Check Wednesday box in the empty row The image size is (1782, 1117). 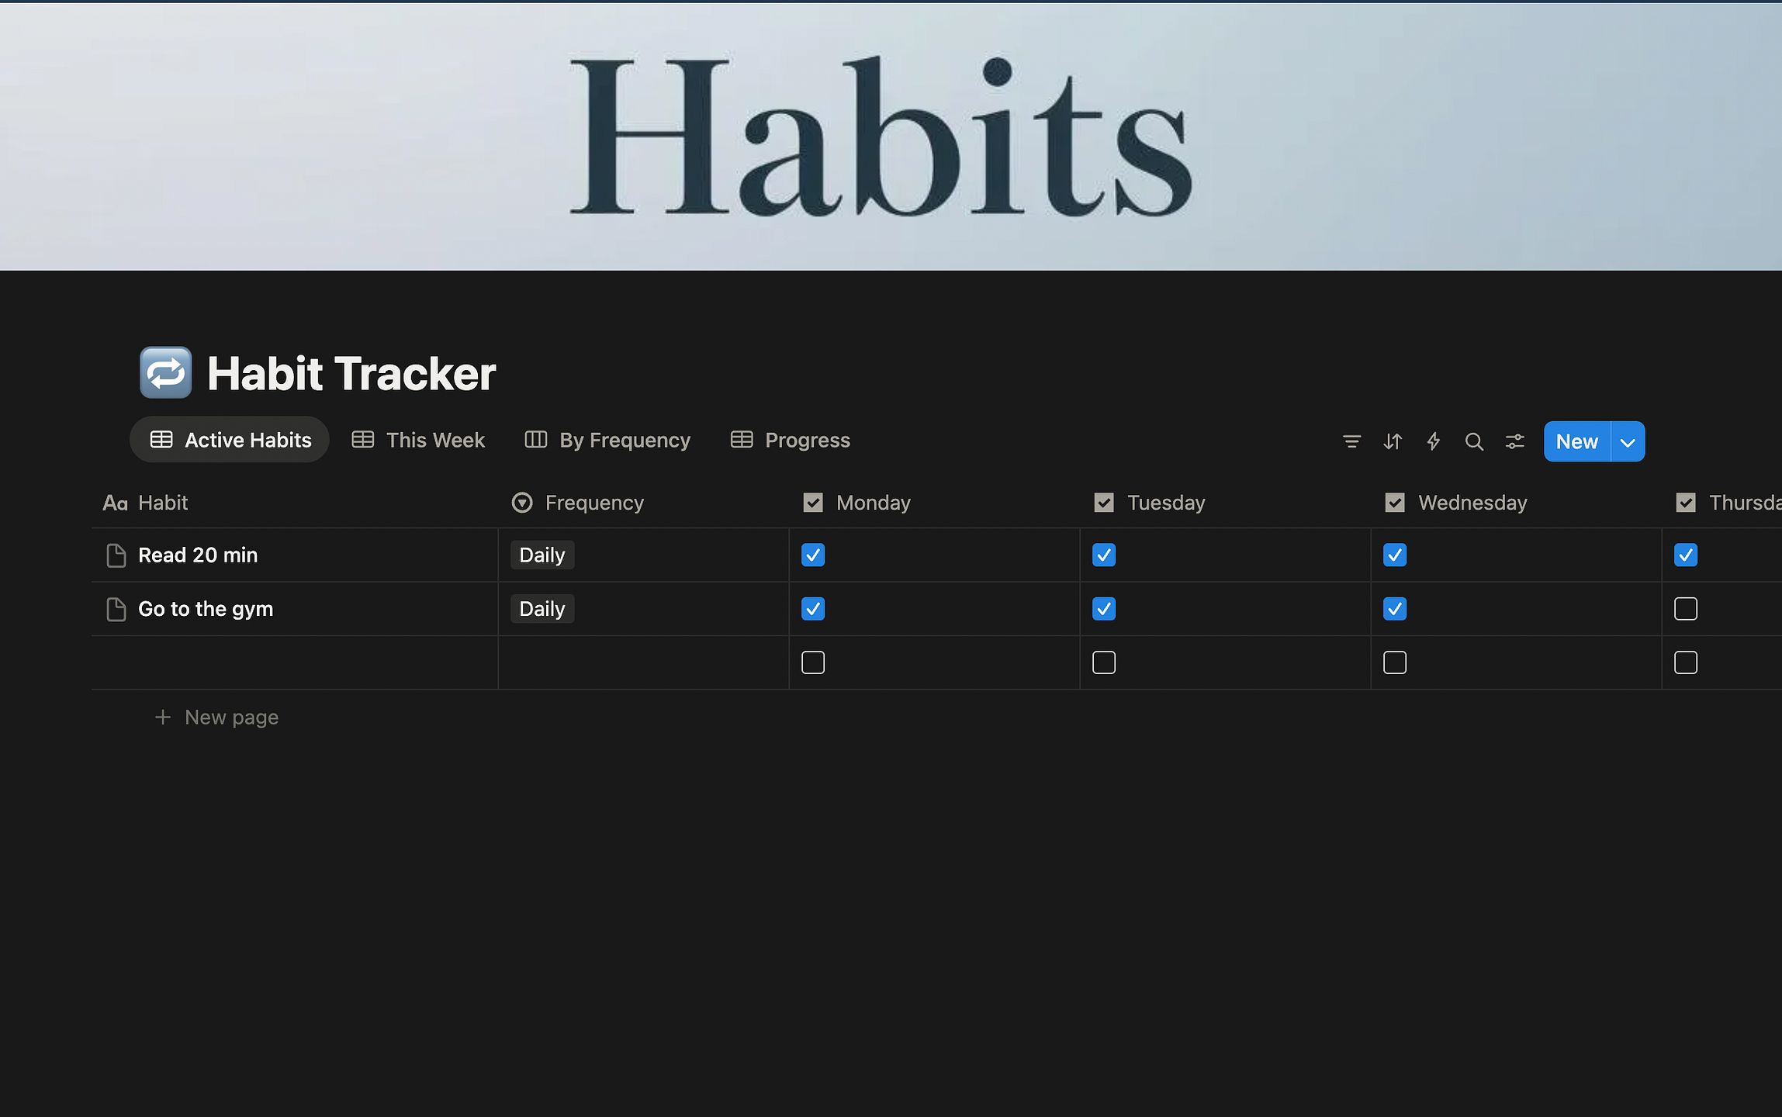(1395, 662)
